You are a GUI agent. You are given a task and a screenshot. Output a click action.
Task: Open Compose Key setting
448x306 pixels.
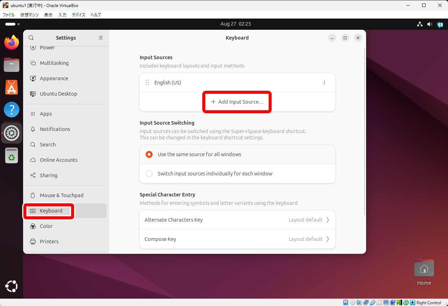tap(237, 239)
